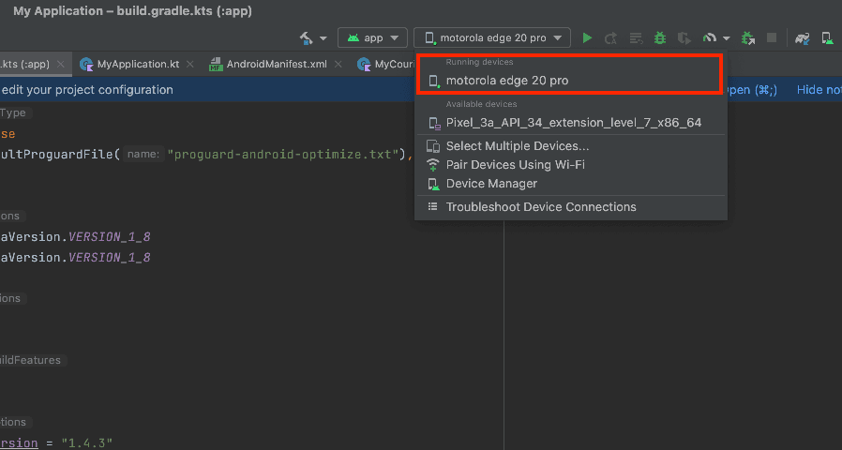Select Pixel_3a_API_34_extension_level_7_x86_64 device
The width and height of the screenshot is (842, 450).
pyautogui.click(x=570, y=123)
